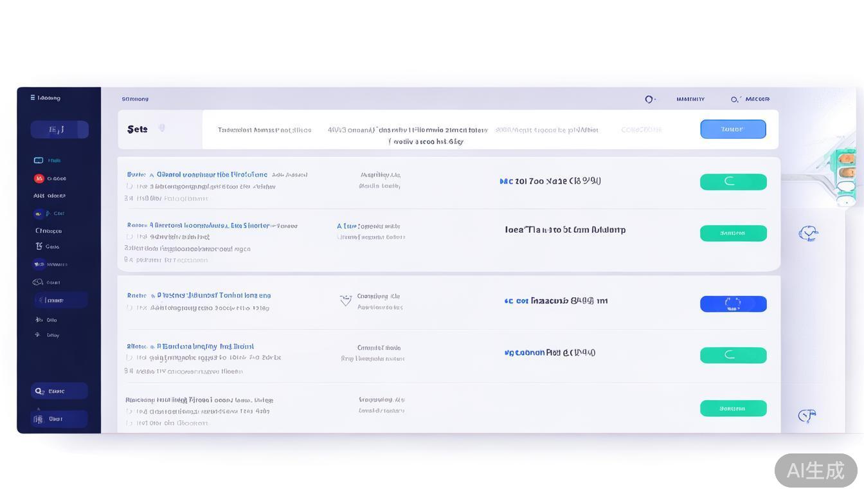Tick the small checkbox under first row title
The height and width of the screenshot is (494, 864).
(130, 187)
